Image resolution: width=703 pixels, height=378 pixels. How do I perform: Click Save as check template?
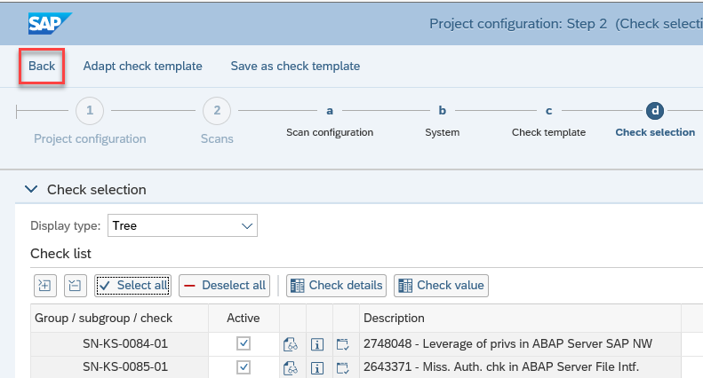coord(295,66)
